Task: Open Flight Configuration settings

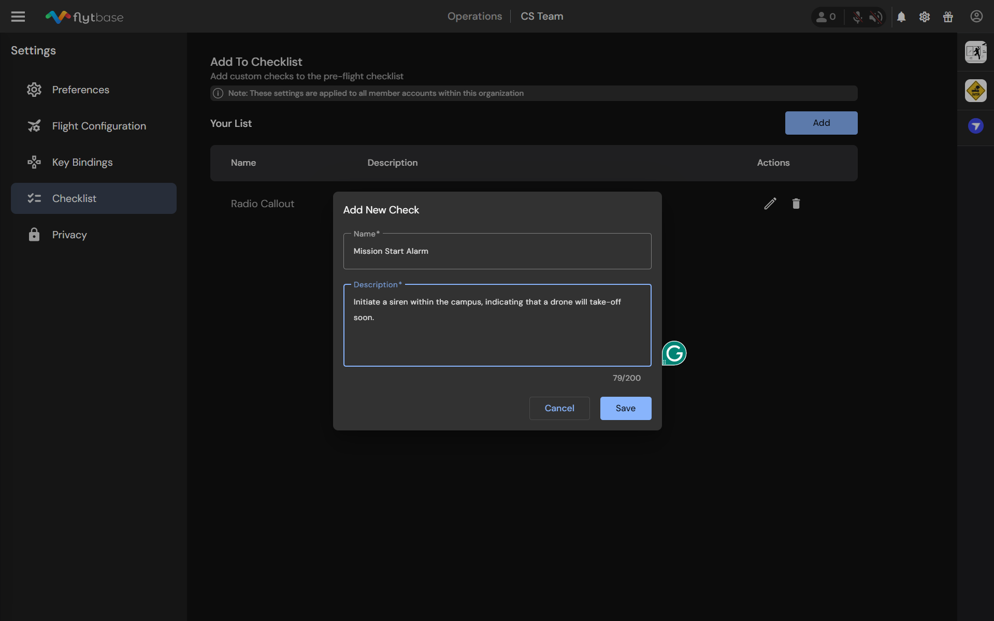Action: (x=99, y=126)
